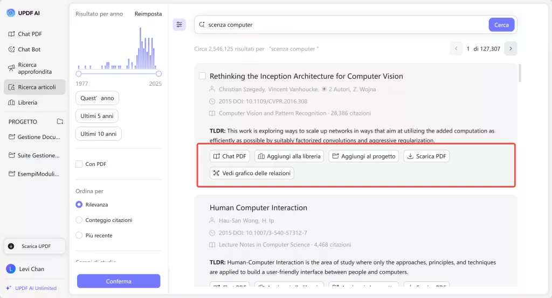Open Chat PDF from the sidebar

click(x=30, y=34)
